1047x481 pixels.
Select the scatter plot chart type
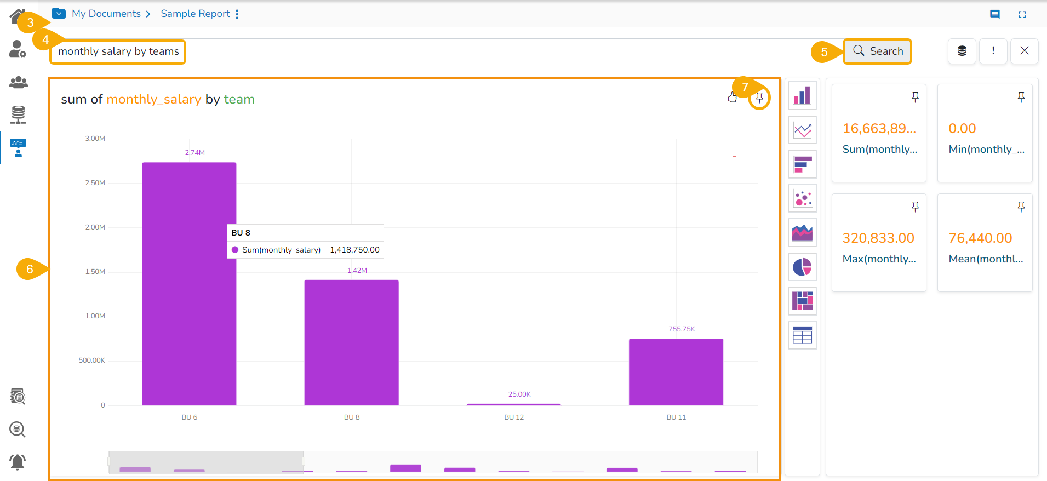point(802,198)
